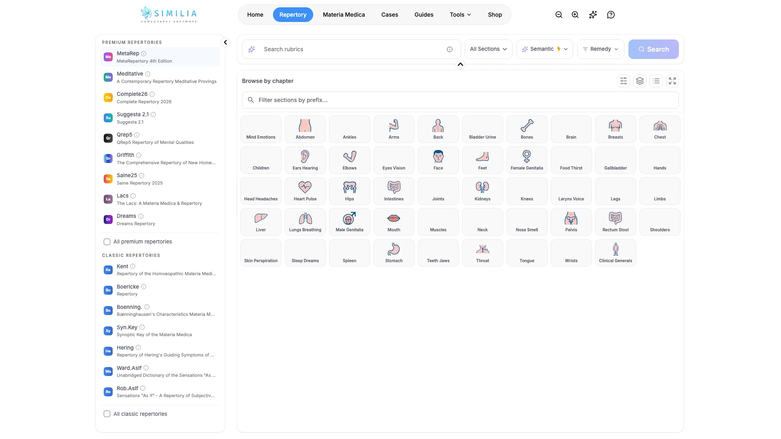The height and width of the screenshot is (439, 781).
Task: Check All premium repertories checkbox
Action: point(107,242)
